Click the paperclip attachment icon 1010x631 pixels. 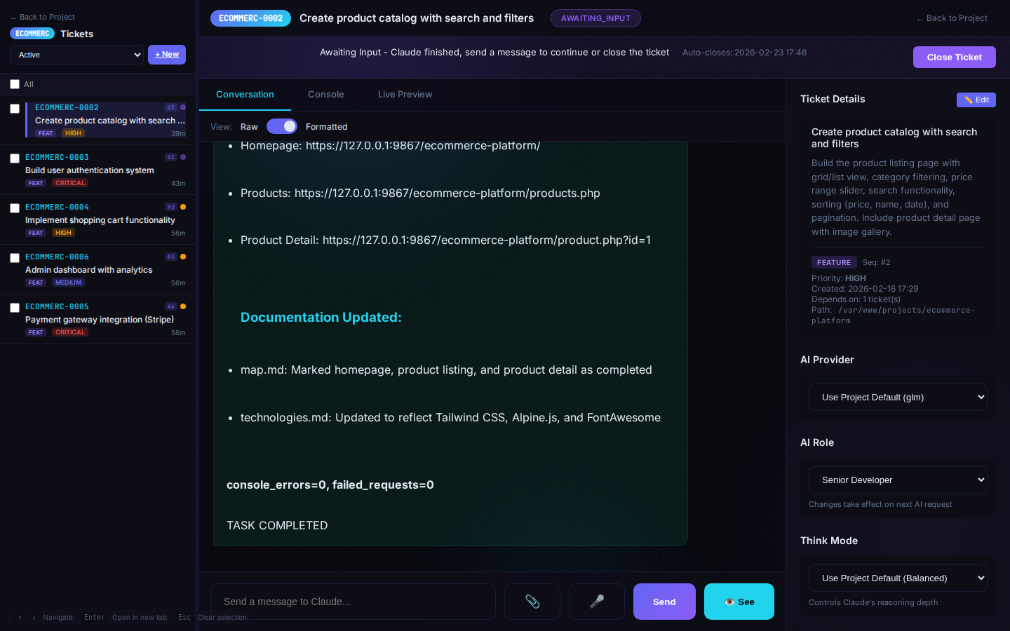click(x=532, y=602)
